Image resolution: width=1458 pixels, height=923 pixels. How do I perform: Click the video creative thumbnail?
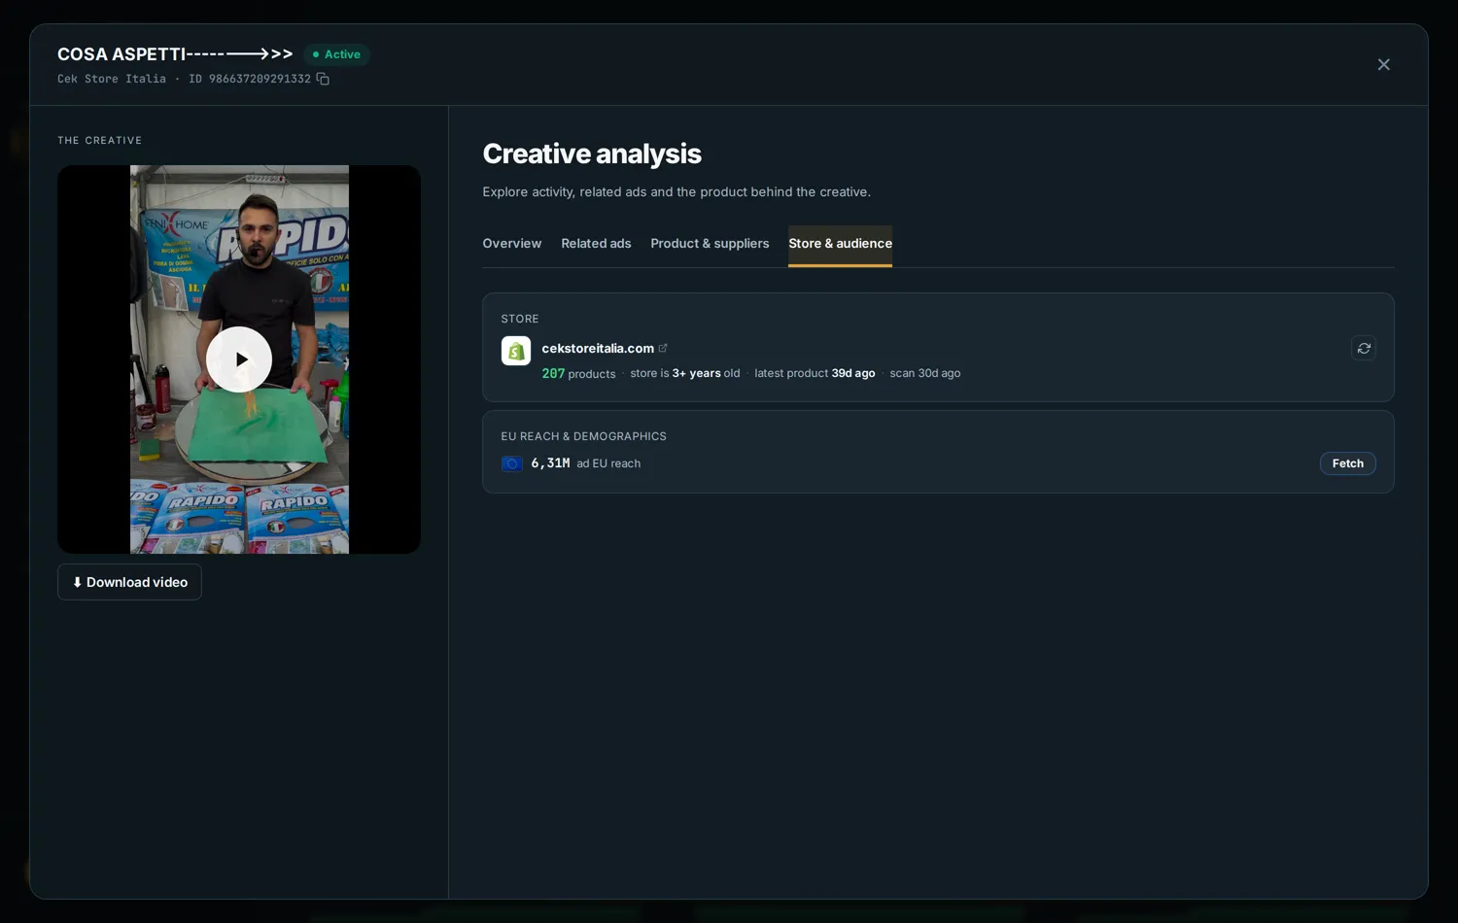[x=239, y=359]
